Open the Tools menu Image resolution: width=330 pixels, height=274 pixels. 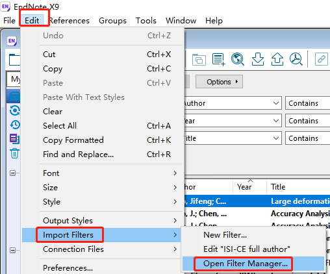pyautogui.click(x=146, y=21)
